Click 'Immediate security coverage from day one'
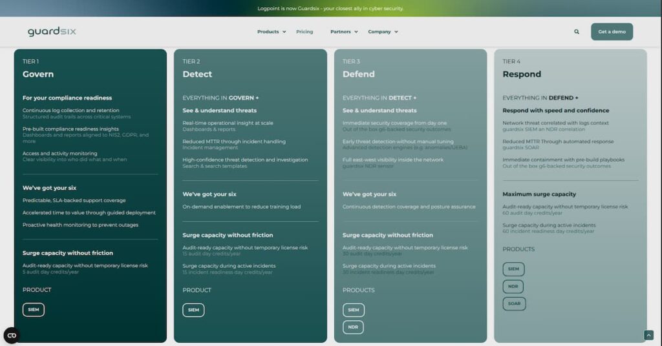Screen dimensions: 662x346 tap(394, 123)
